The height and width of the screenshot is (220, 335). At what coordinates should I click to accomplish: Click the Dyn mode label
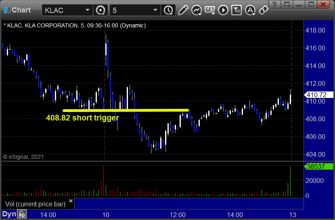tap(9, 214)
